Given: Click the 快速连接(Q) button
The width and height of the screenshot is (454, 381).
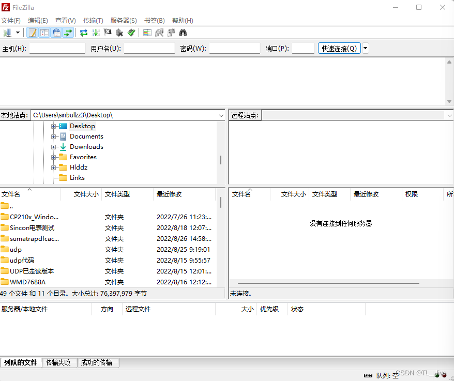Looking at the screenshot, I should tap(339, 49).
